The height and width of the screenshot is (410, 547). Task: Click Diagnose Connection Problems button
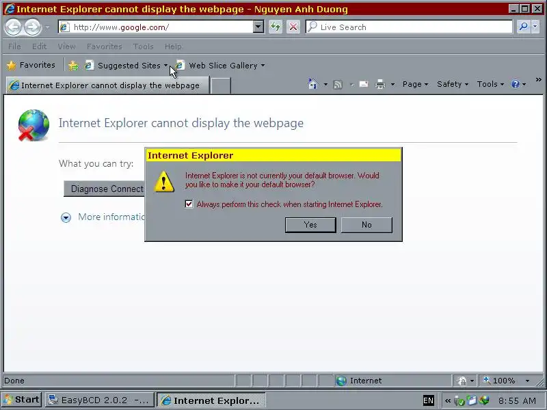(105, 189)
